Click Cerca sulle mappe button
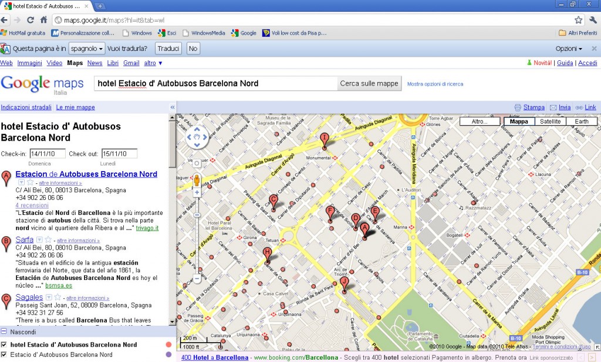This screenshot has width=601, height=362. (369, 83)
